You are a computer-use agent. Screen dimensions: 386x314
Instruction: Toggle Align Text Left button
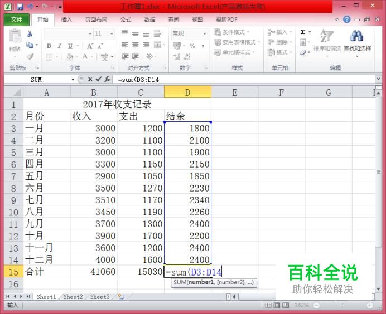125,45
